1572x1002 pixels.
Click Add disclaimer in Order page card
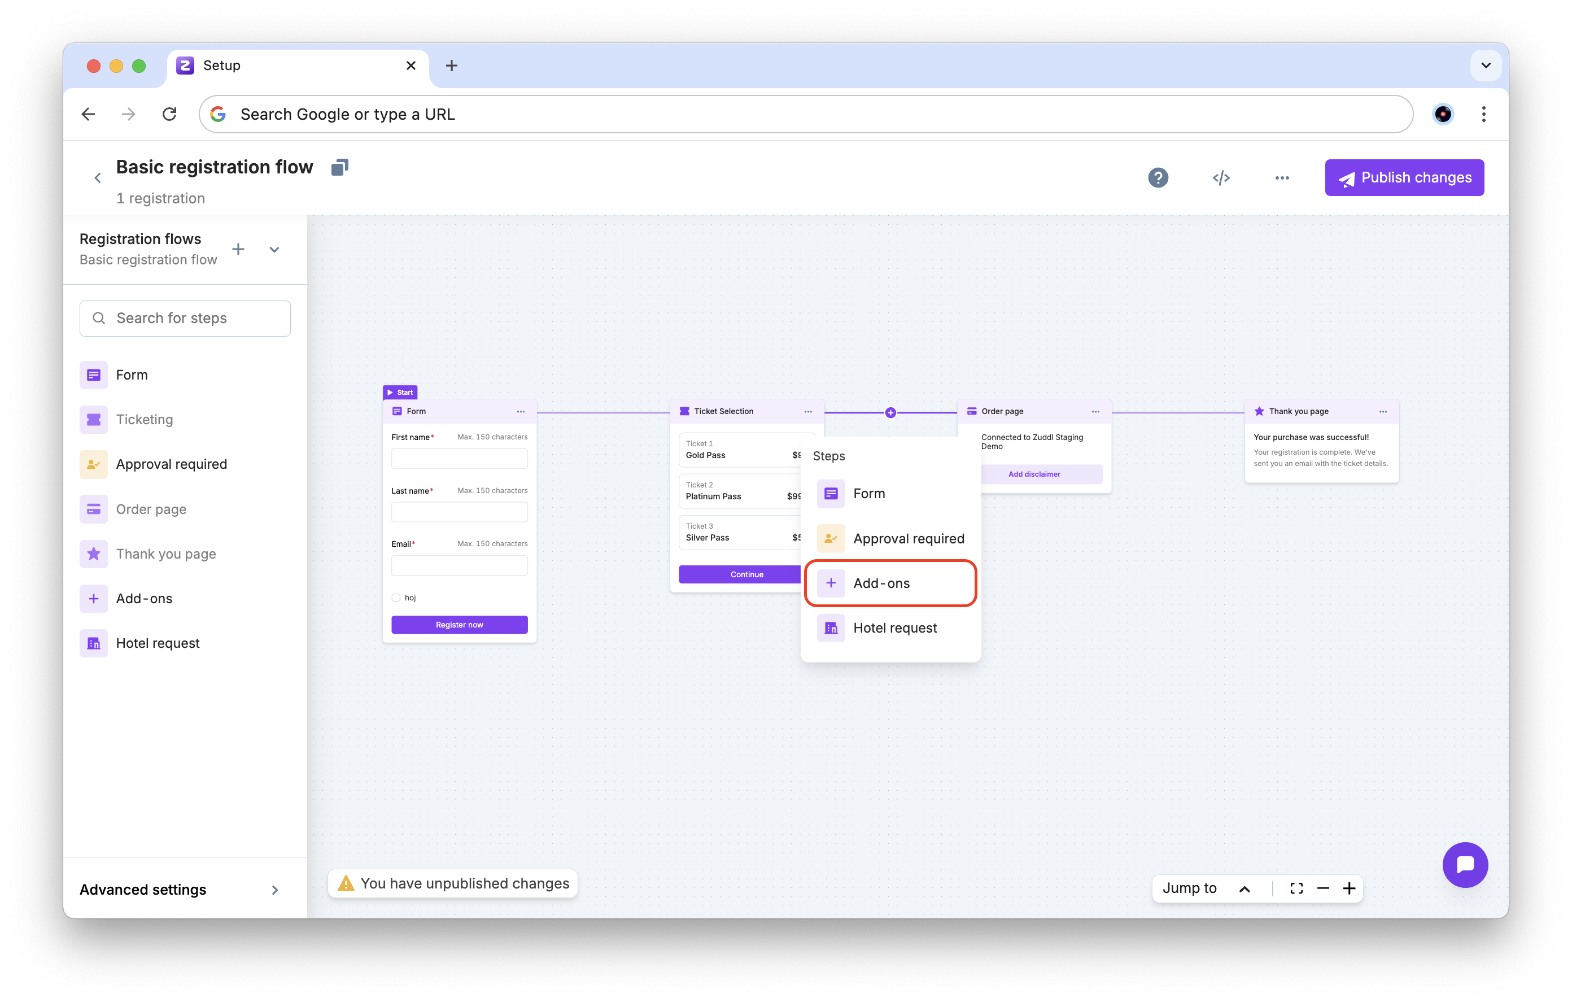(1034, 474)
